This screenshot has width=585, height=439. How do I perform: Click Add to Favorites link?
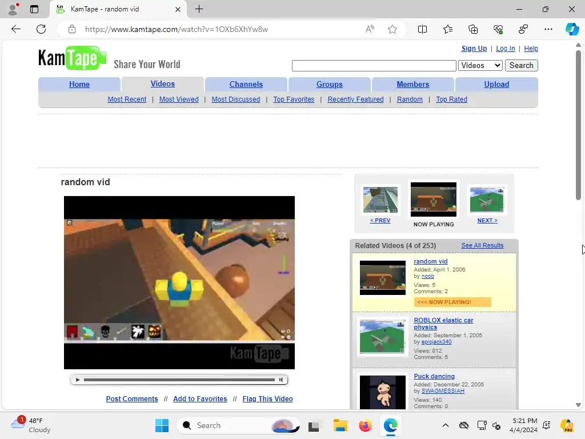[200, 398]
